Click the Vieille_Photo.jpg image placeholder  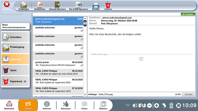(x=141, y=59)
